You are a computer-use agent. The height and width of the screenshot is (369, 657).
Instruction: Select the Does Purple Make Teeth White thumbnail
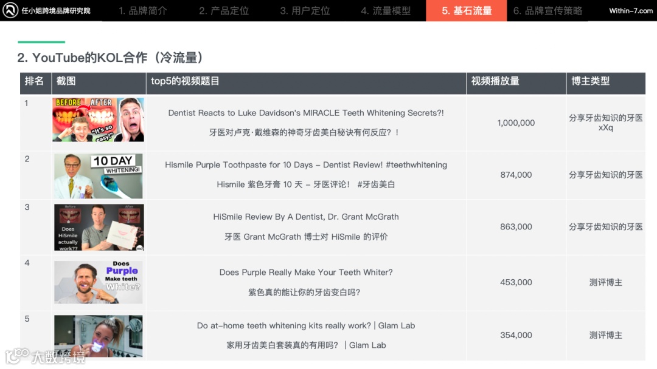pyautogui.click(x=98, y=282)
